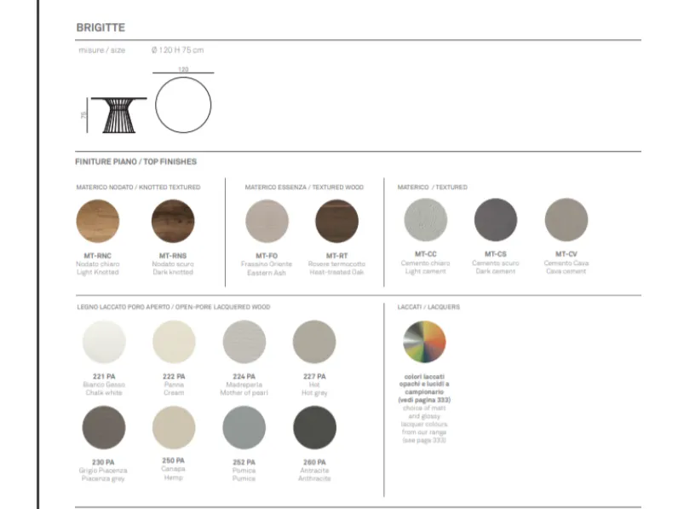This screenshot has height=509, width=678.
Task: Pick the MT-RT Rovere termocotto swatch
Action: point(336,221)
